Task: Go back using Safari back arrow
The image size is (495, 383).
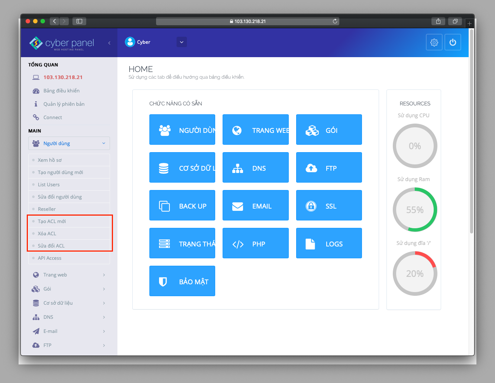Action: [55, 21]
